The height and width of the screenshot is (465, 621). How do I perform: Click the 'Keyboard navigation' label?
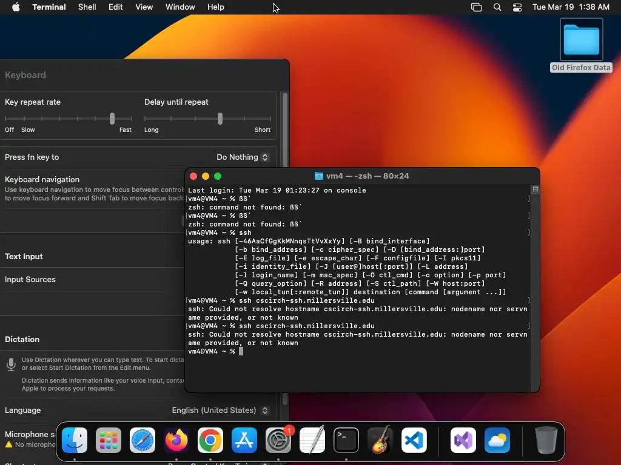click(42, 179)
